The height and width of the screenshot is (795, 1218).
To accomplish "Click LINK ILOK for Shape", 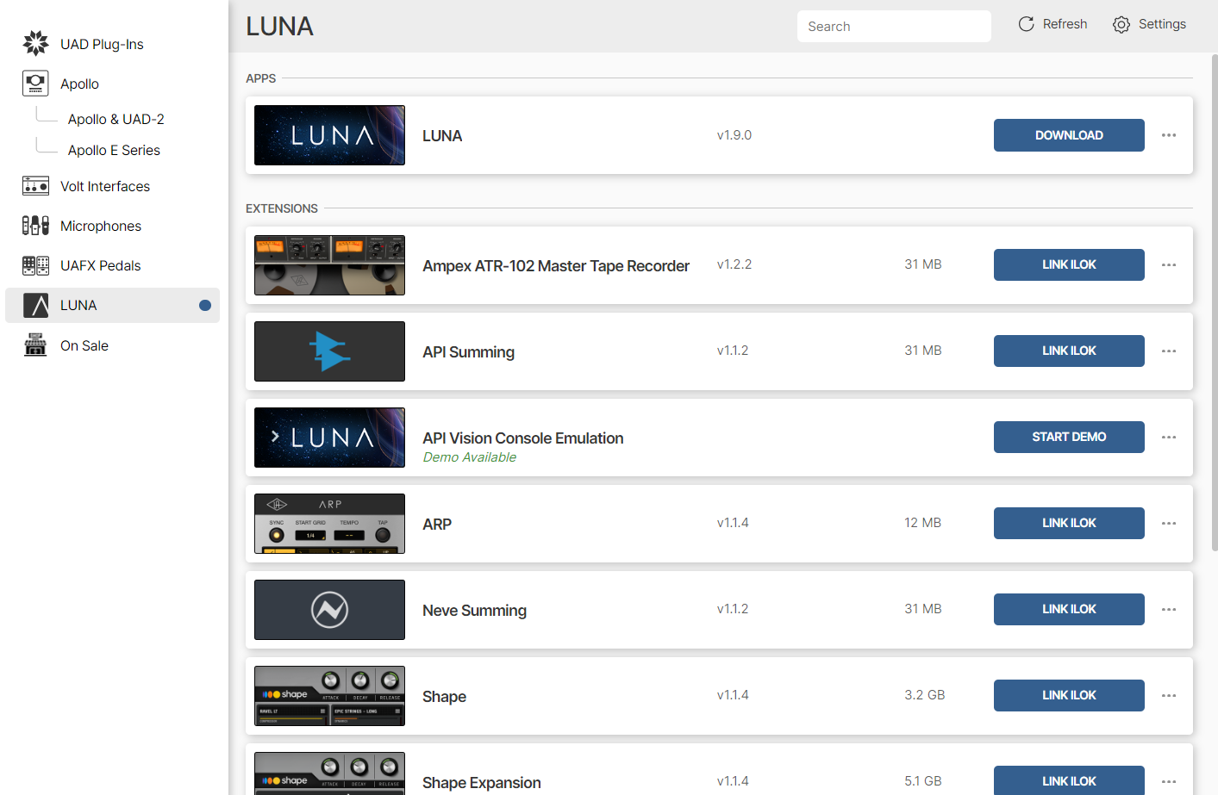I will click(1069, 695).
